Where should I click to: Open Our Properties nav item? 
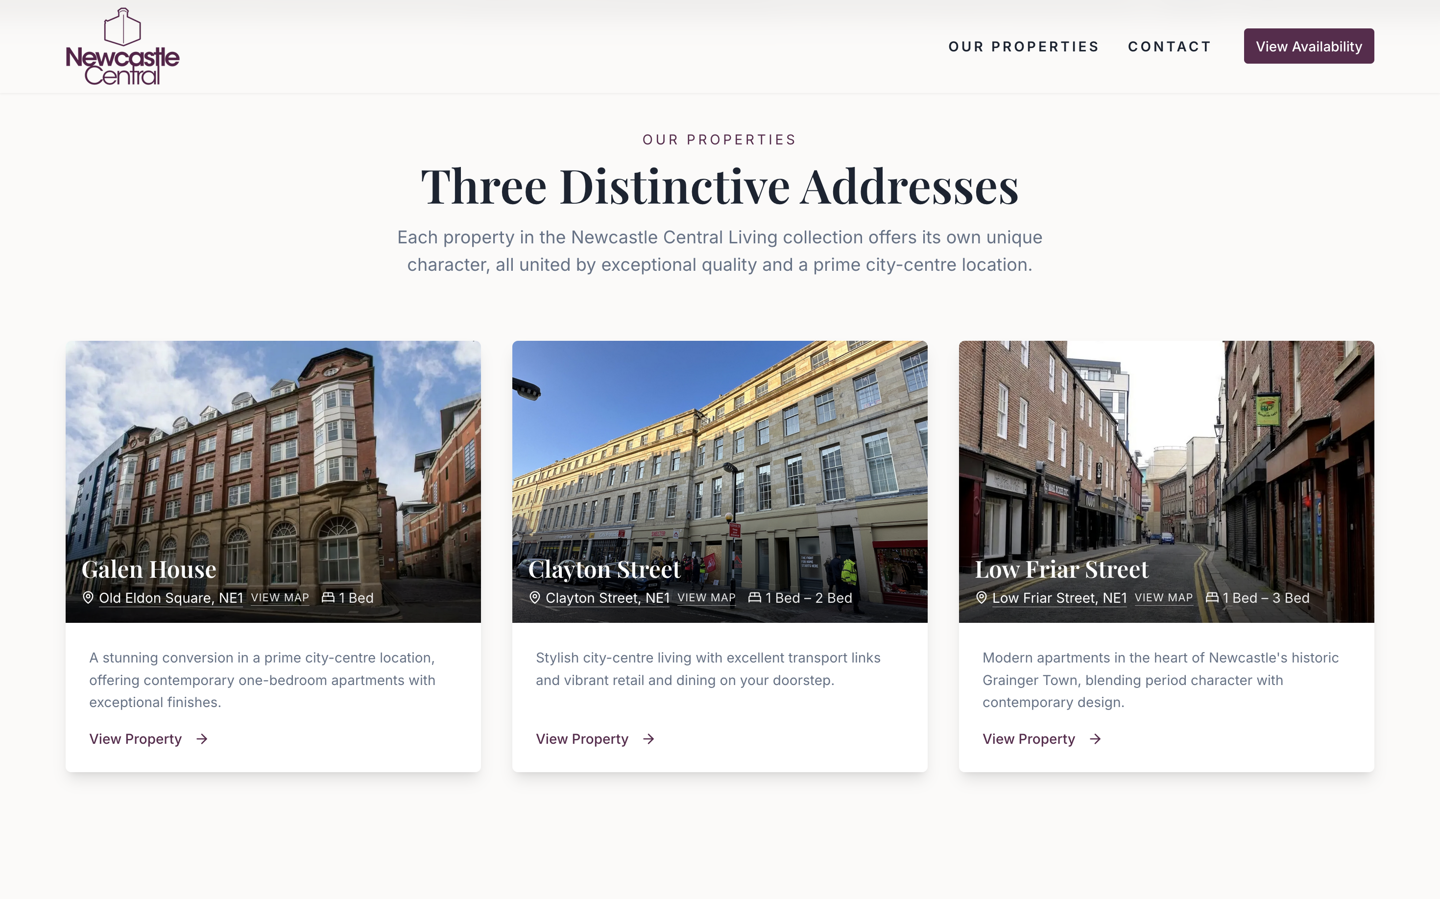click(1024, 47)
